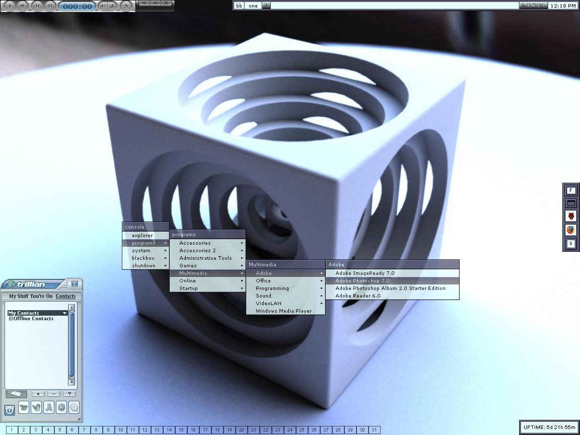Viewport: 580px width, 435px height.
Task: Switch to Trillian 'My Stuff' tab
Action: point(19,296)
